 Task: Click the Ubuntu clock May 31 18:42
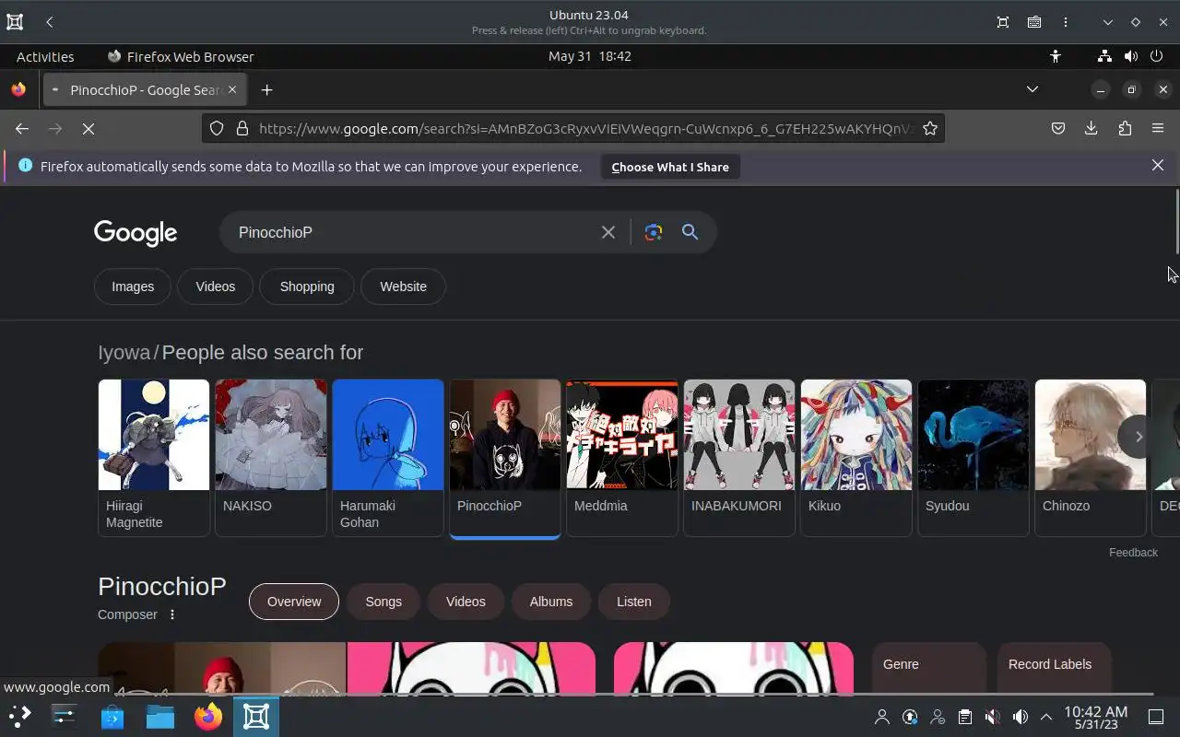(590, 56)
